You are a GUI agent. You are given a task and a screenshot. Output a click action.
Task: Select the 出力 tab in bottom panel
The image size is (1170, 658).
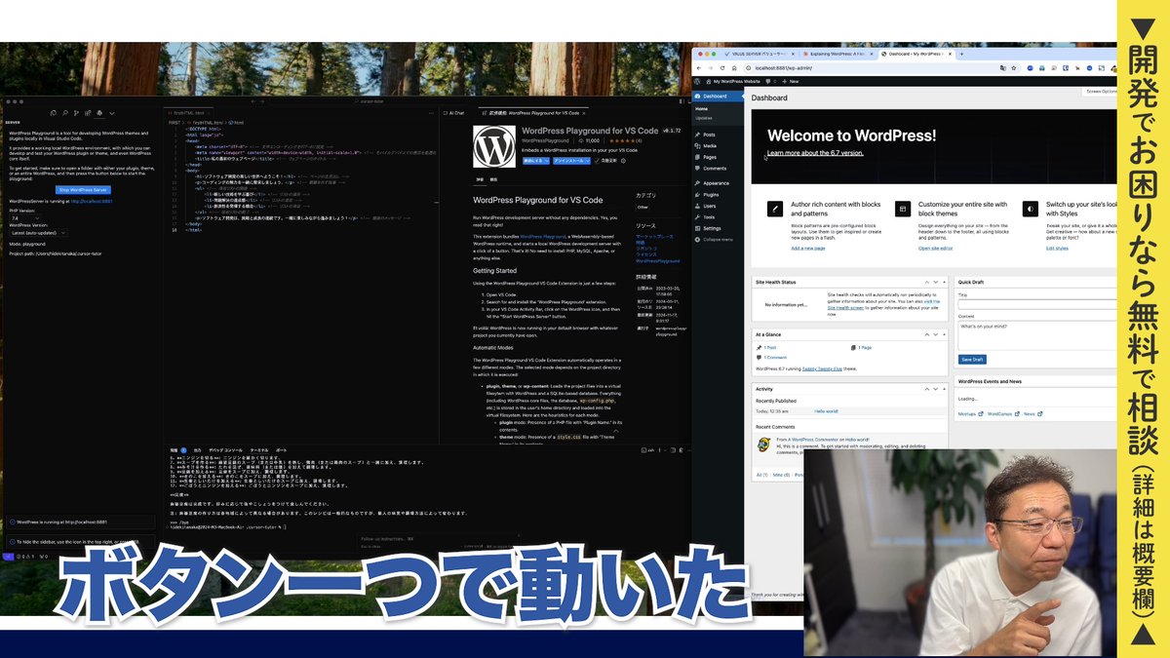[197, 450]
